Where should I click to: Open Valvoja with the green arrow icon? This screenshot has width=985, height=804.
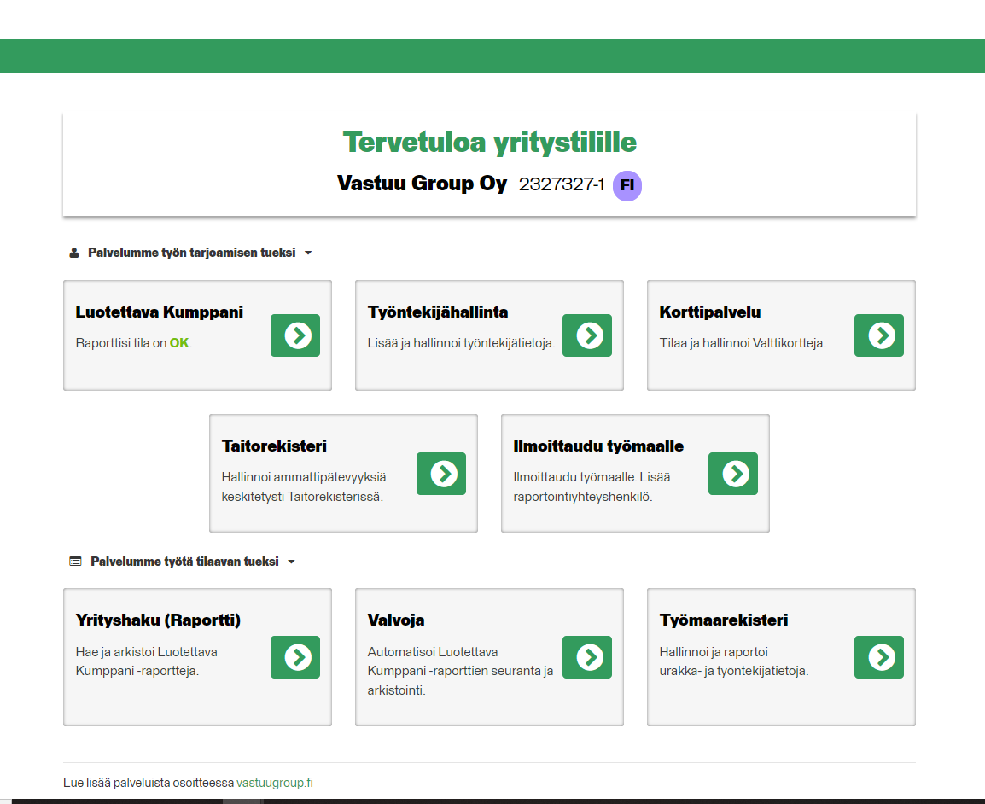[x=586, y=657]
